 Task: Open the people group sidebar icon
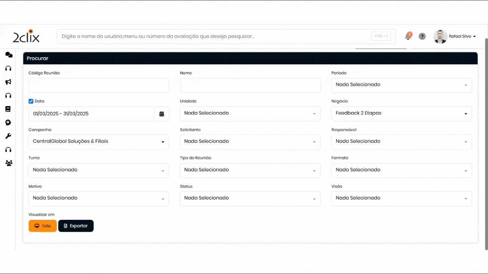click(x=8, y=163)
